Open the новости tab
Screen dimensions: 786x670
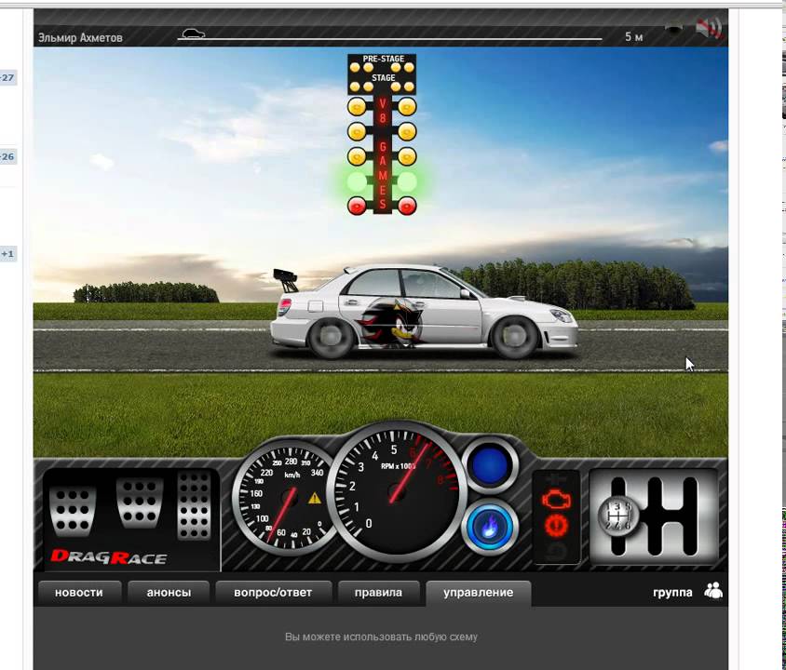(x=78, y=592)
